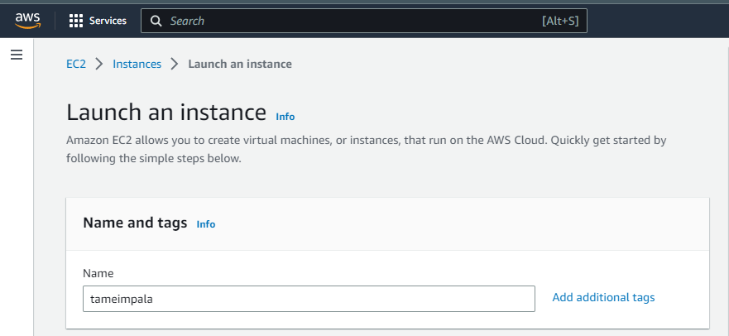Open the Services grid icon
This screenshot has width=729, height=336.
(76, 21)
